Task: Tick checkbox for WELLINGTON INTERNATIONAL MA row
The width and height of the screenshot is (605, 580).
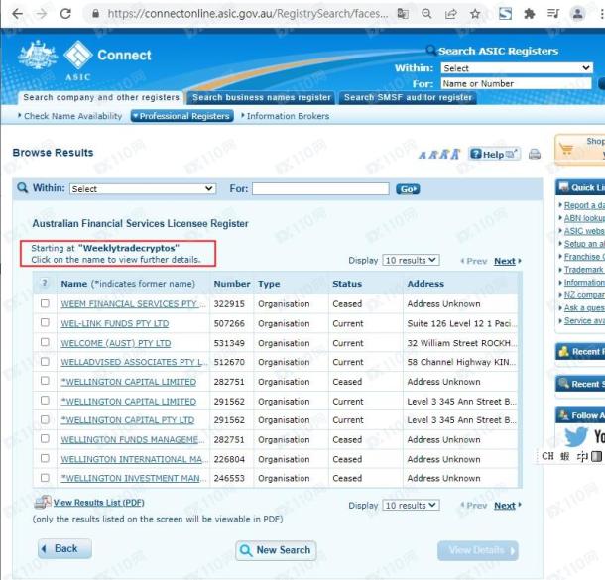Action: point(45,458)
